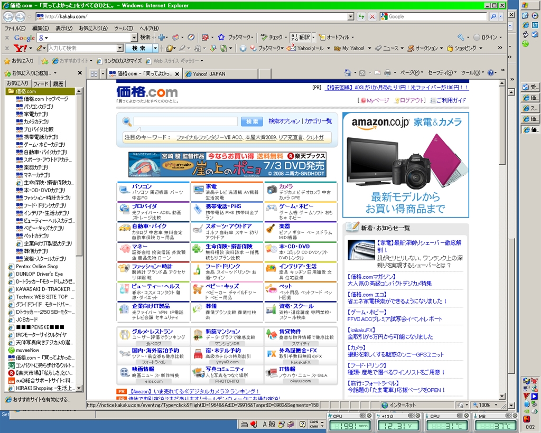The height and width of the screenshot is (433, 541).
Task: Click the Amazon 家電＆カメラ banner ad
Action: (406, 165)
